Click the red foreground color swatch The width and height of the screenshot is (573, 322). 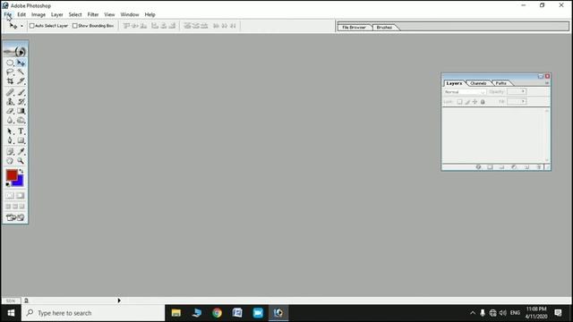point(12,175)
